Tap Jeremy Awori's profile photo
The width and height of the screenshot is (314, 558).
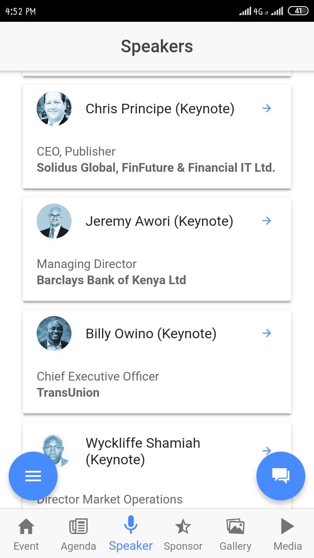click(54, 221)
